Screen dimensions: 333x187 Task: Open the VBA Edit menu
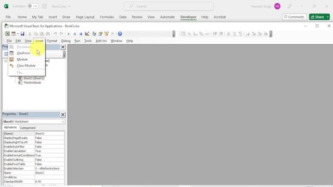point(18,41)
